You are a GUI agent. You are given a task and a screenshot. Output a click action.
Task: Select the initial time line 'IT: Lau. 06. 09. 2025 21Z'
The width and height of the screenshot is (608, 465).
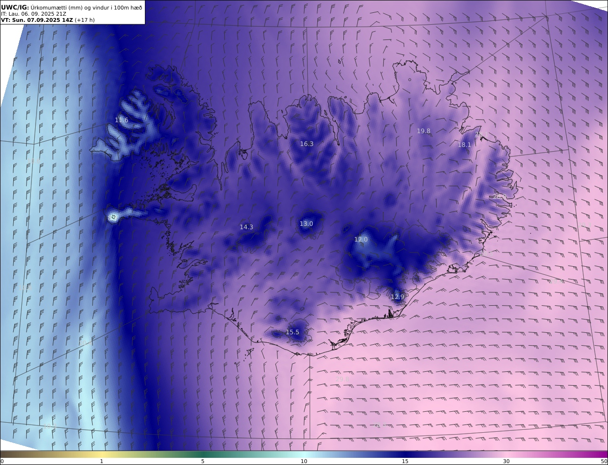point(34,14)
